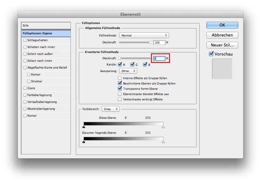Click the general Deckkraft slider handle
Viewport: 261px width, 183px height.
click(151, 42)
